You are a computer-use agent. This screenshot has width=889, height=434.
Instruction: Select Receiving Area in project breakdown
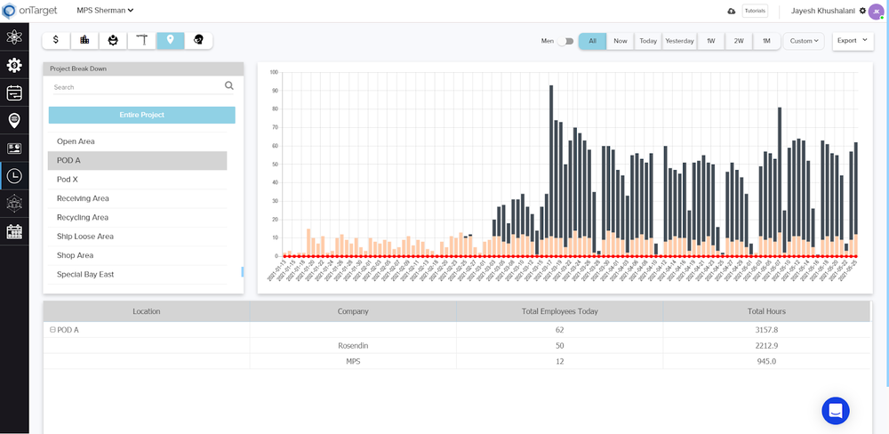137,198
